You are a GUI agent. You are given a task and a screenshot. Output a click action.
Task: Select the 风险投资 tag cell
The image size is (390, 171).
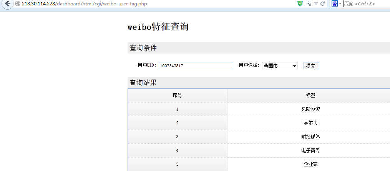point(309,109)
